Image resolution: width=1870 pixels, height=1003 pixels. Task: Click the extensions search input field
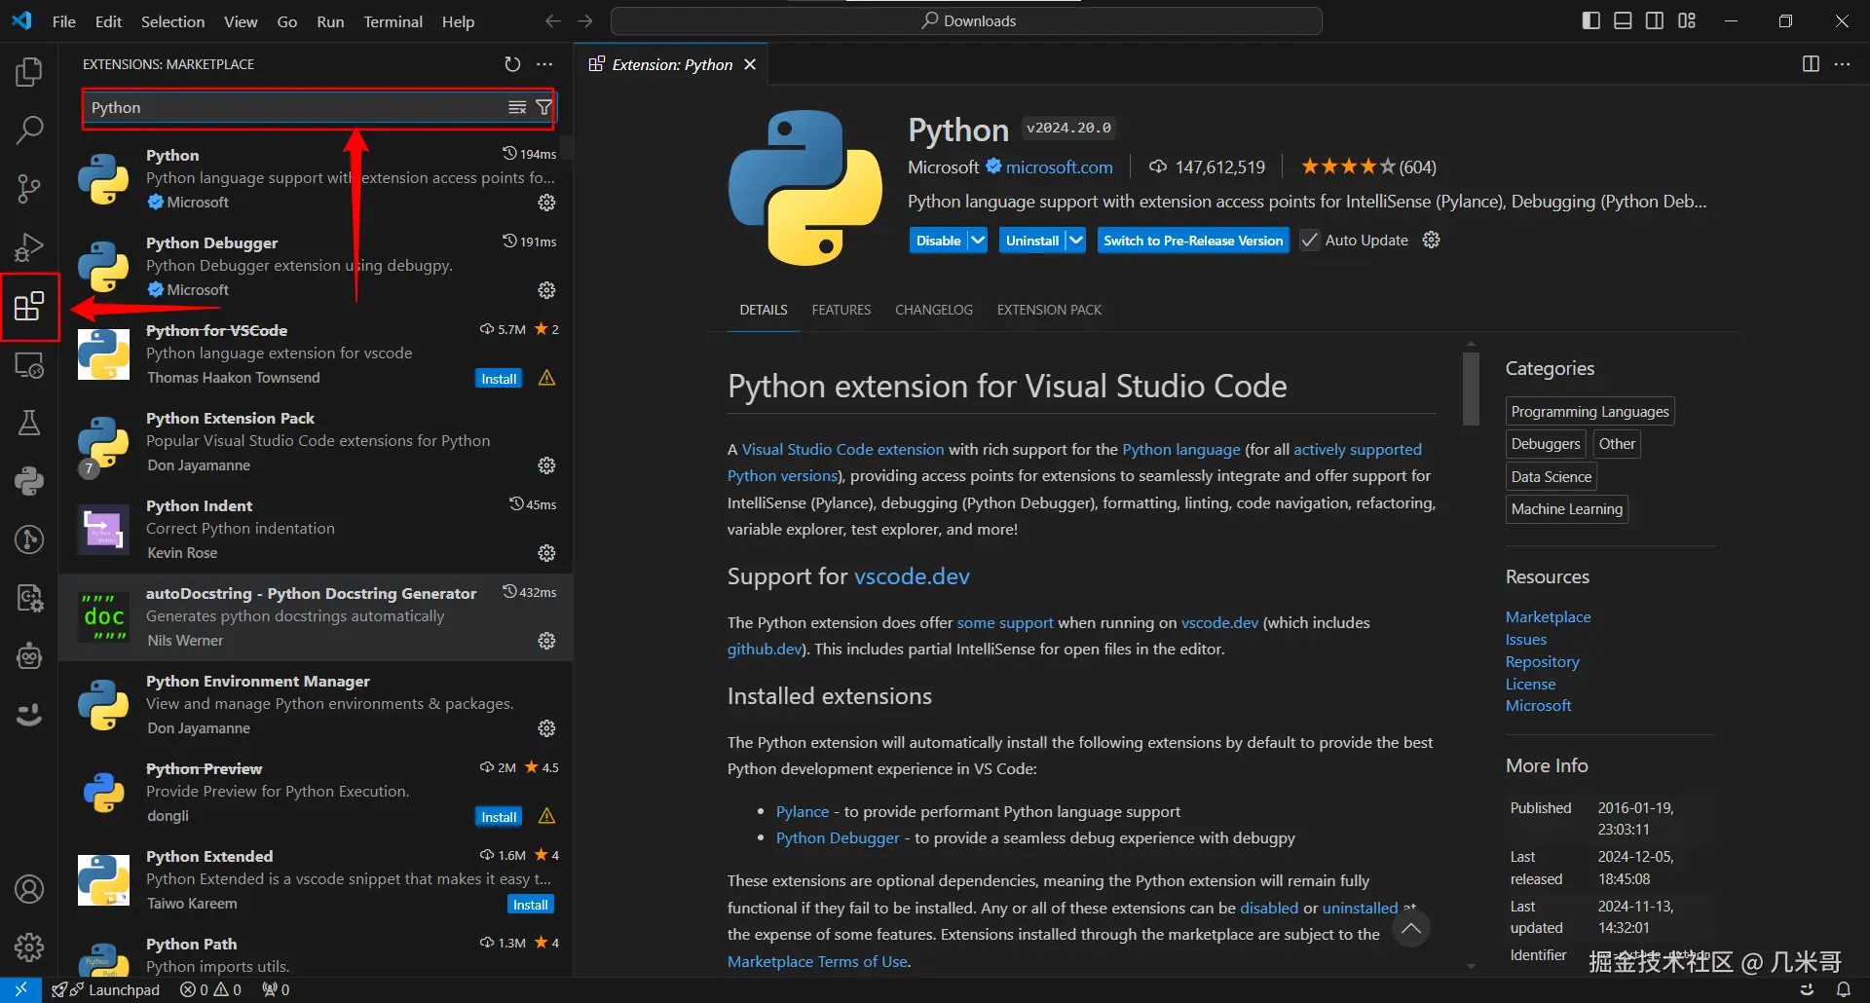(292, 107)
